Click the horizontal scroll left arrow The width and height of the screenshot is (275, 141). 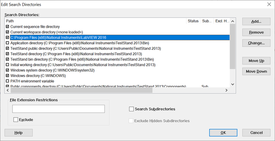click(x=8, y=90)
